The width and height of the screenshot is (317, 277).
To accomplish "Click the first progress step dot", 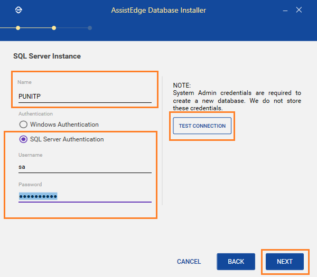I will pos(18,28).
